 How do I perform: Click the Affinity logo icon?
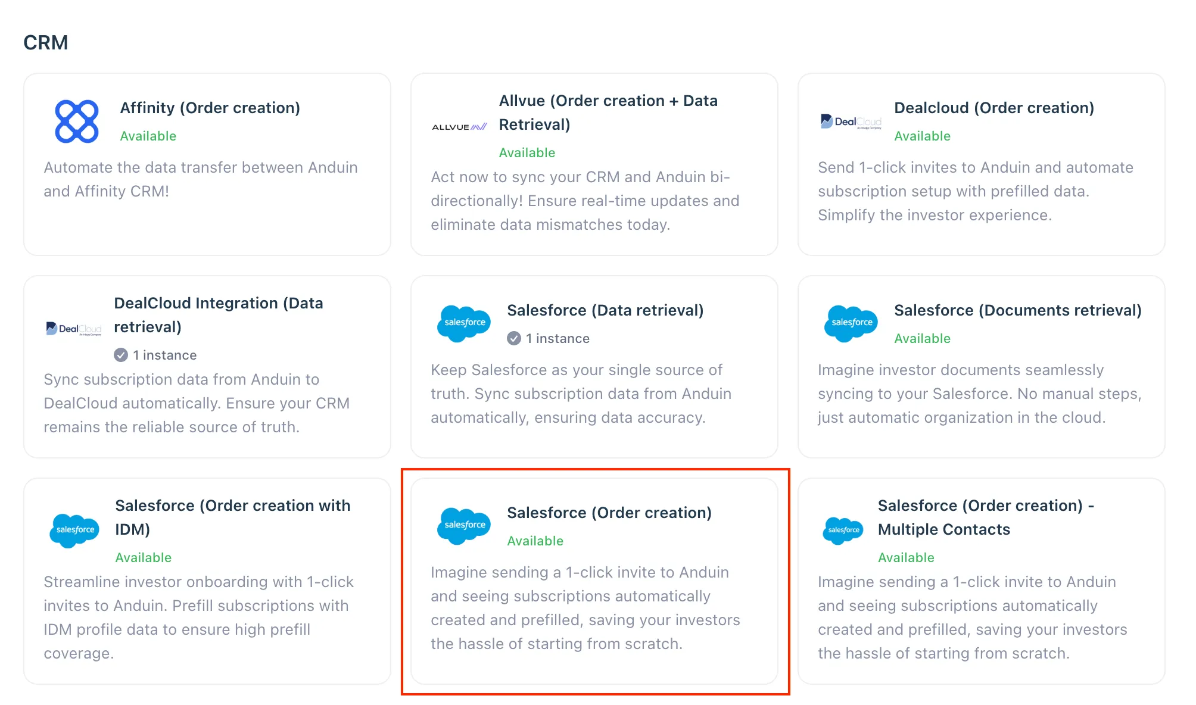point(77,121)
